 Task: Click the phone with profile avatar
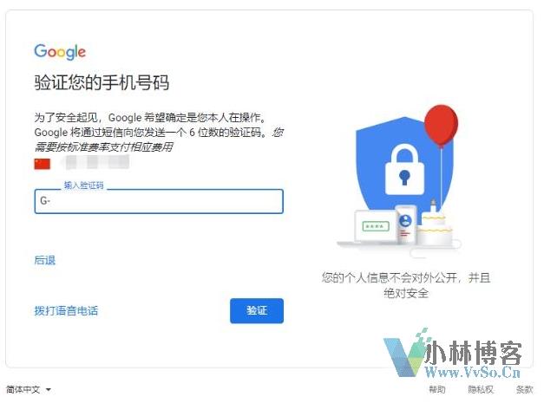click(x=405, y=224)
